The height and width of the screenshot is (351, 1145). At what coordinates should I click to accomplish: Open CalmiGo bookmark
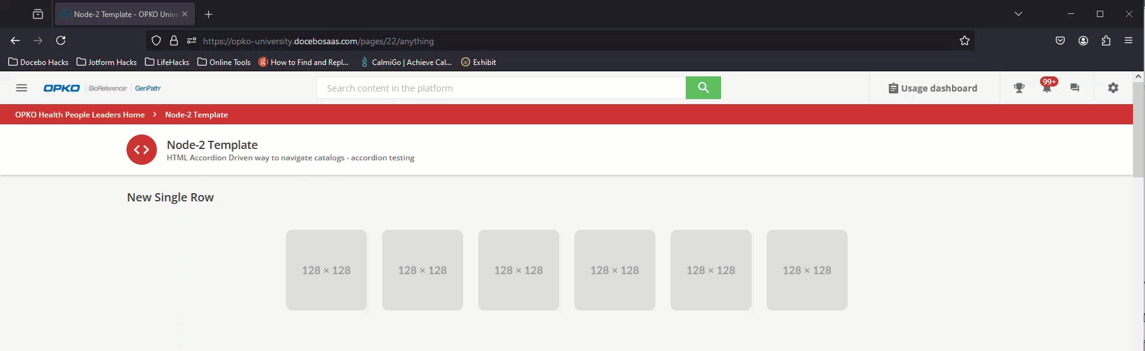click(405, 62)
